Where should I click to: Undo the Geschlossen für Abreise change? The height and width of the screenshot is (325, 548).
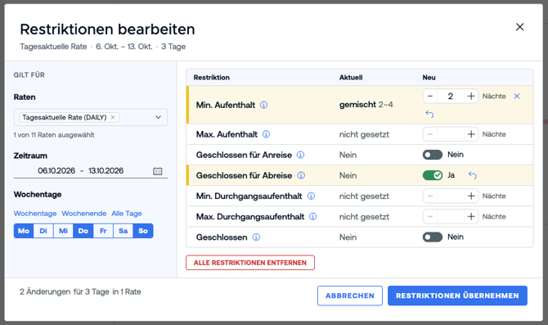click(473, 175)
